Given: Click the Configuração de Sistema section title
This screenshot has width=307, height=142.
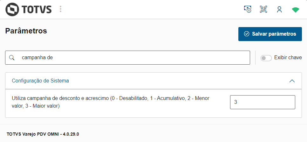Looking at the screenshot, I should coord(40,81).
